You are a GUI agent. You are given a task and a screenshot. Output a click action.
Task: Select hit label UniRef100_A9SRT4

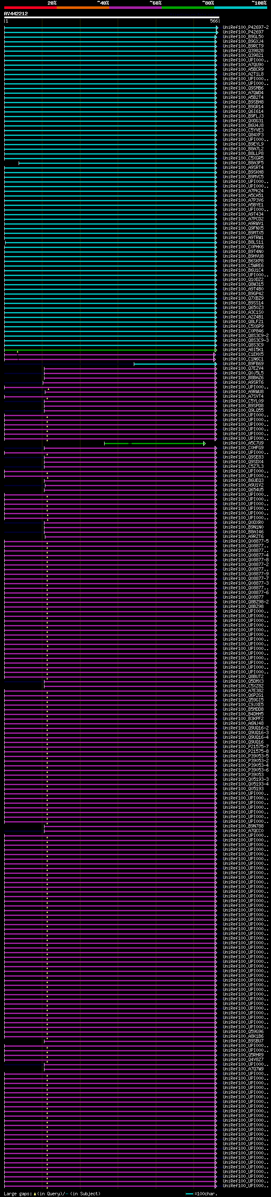[x=243, y=168]
